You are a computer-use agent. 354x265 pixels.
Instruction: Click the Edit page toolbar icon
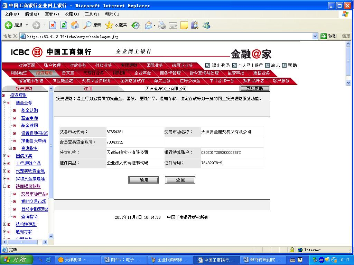pos(173,25)
